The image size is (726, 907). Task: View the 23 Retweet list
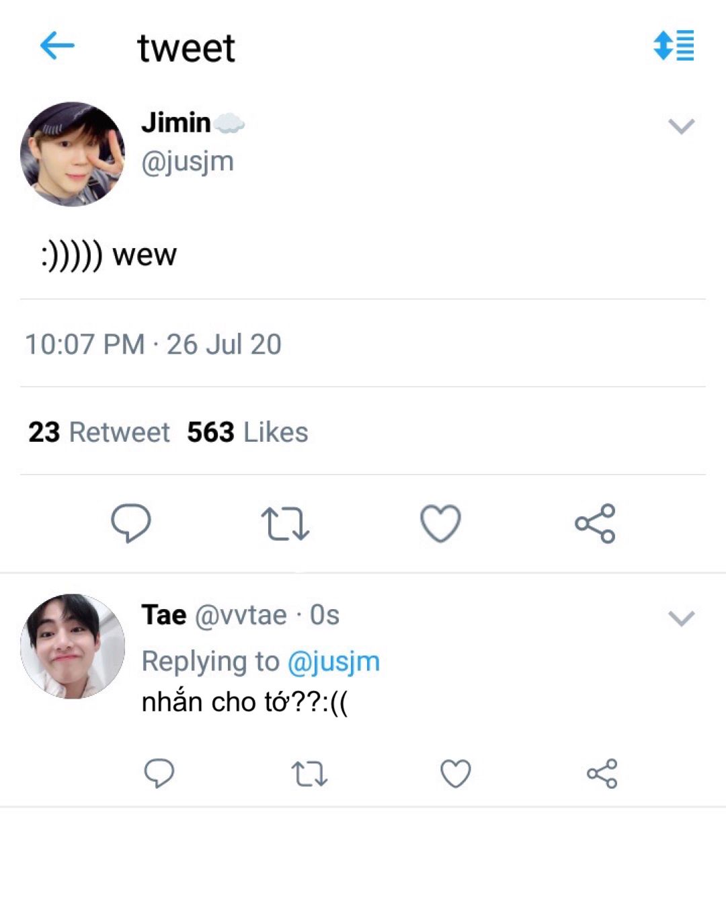pyautogui.click(x=99, y=432)
